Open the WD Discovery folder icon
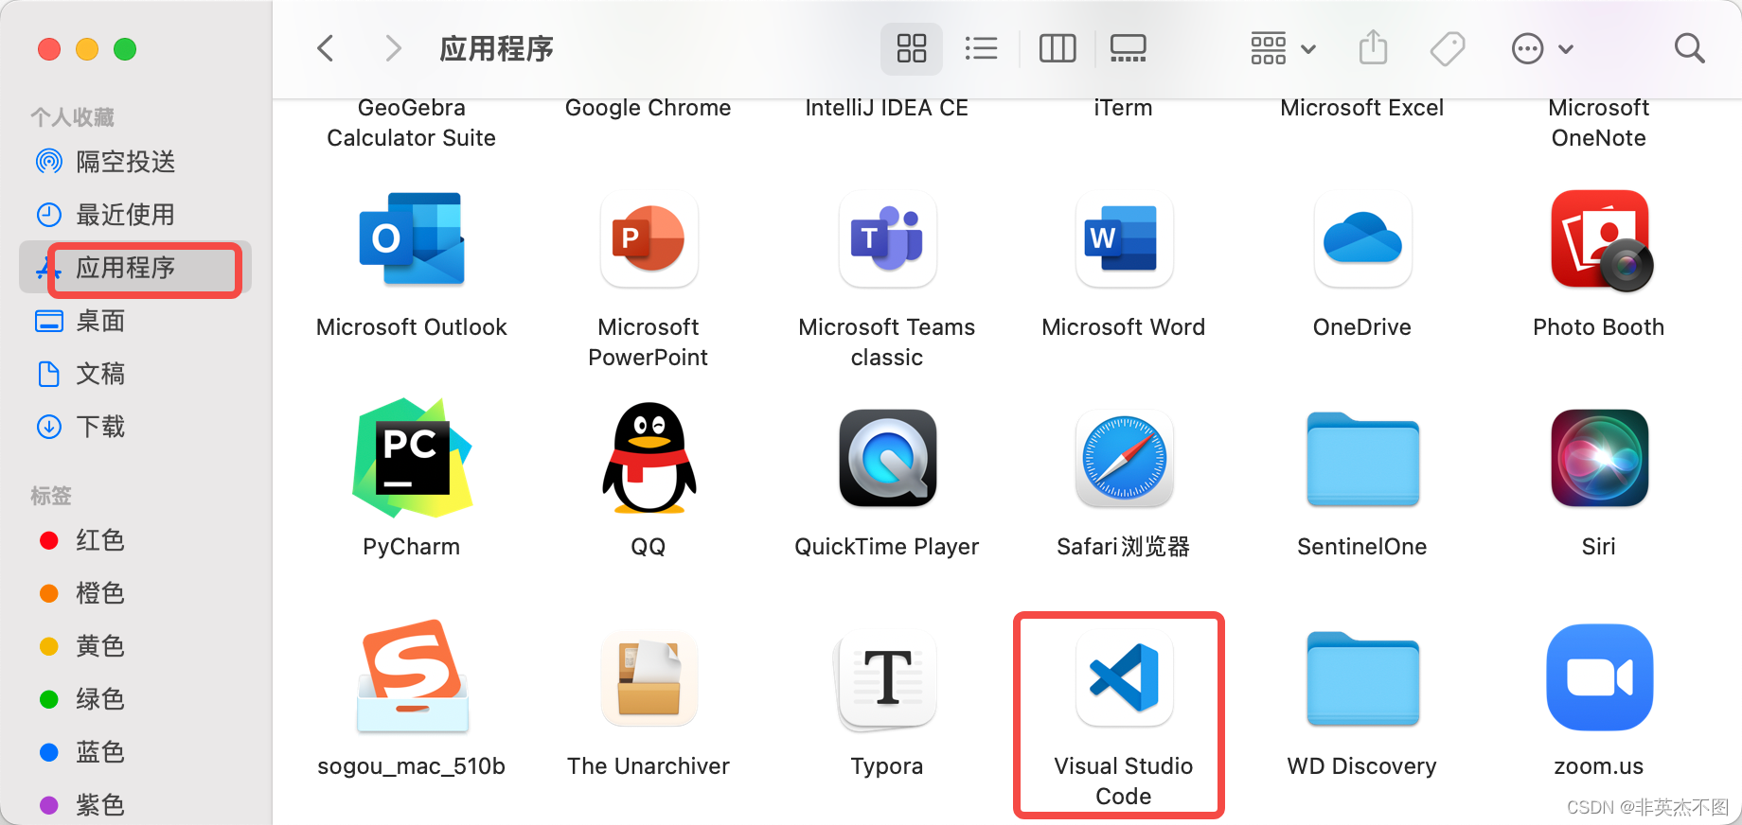Screen dimensions: 1742x825 [x=1362, y=678]
